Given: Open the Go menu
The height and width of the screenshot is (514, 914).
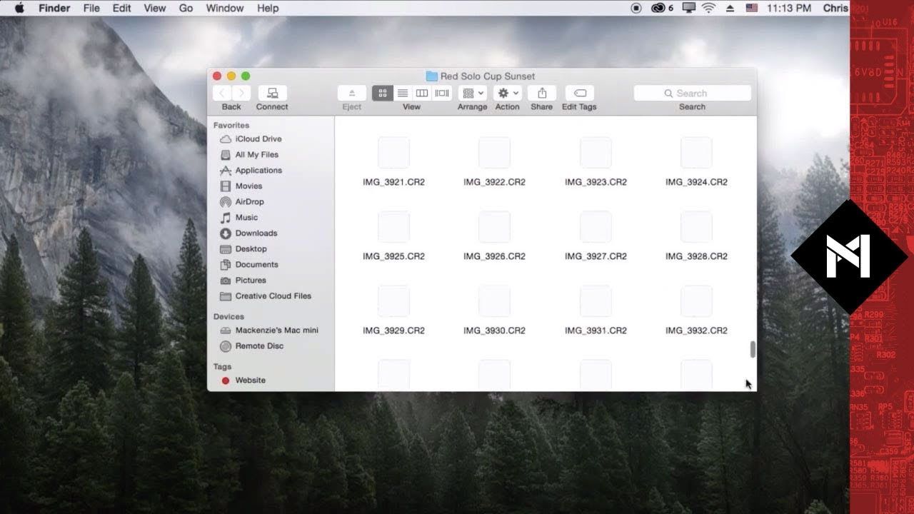Looking at the screenshot, I should coord(186,8).
